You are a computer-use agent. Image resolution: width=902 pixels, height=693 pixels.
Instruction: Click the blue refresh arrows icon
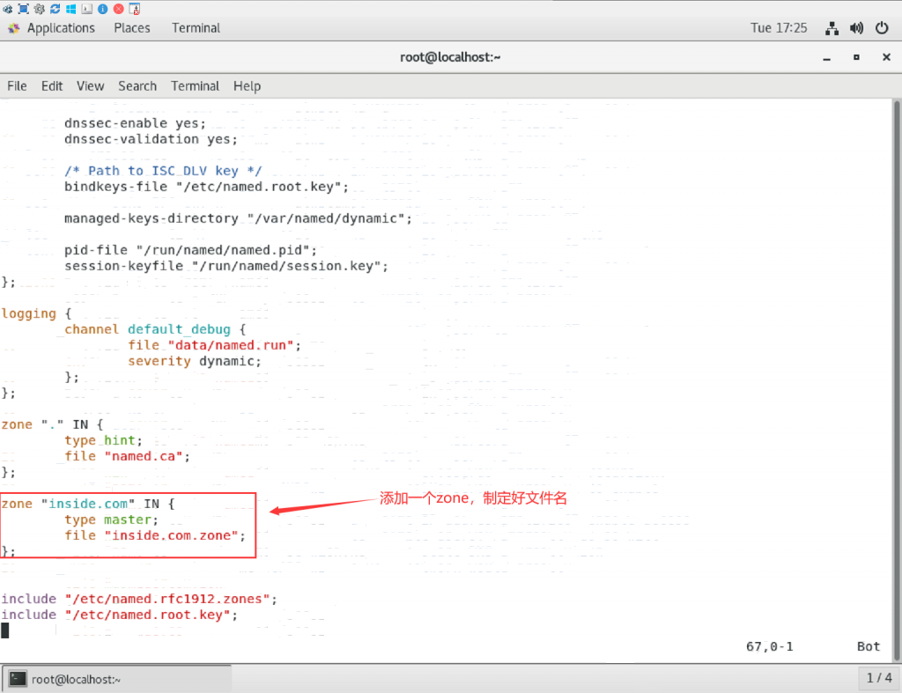pyautogui.click(x=55, y=9)
